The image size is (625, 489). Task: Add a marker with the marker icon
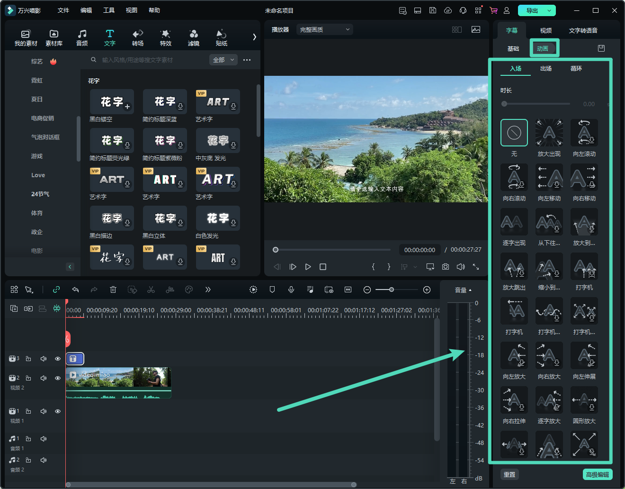coord(272,290)
